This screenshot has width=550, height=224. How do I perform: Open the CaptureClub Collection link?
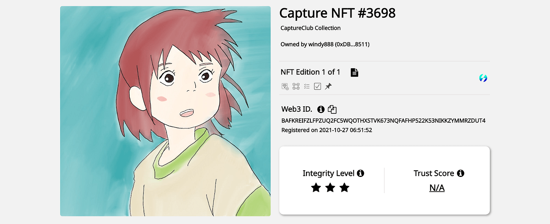(310, 28)
